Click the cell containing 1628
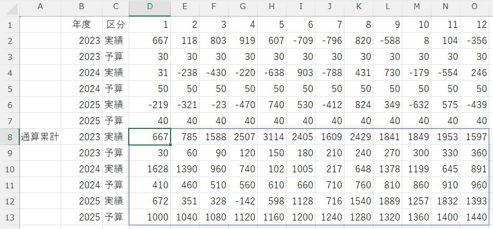The height and width of the screenshot is (229, 493). pyautogui.click(x=150, y=169)
